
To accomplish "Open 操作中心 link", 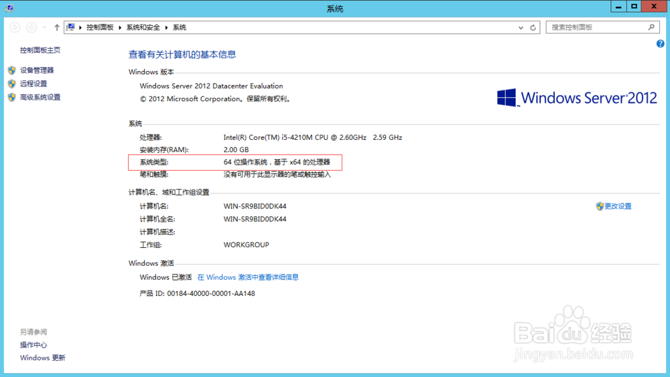I will tap(33, 345).
